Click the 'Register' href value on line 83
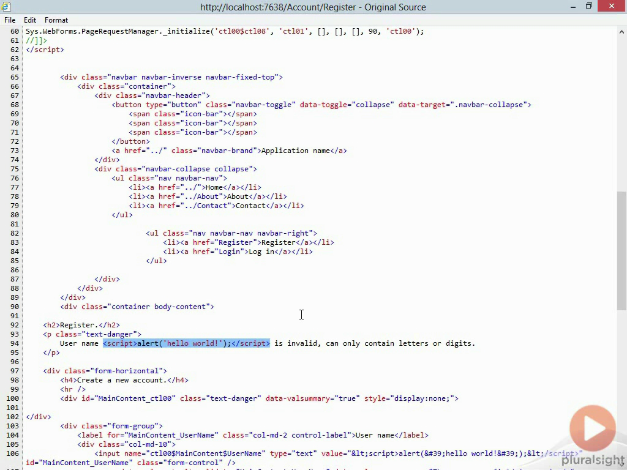This screenshot has width=627, height=470. click(x=236, y=242)
